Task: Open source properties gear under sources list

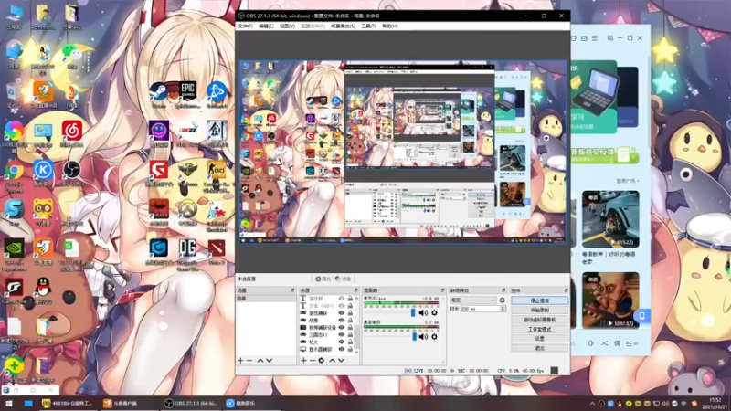Action: tap(322, 360)
